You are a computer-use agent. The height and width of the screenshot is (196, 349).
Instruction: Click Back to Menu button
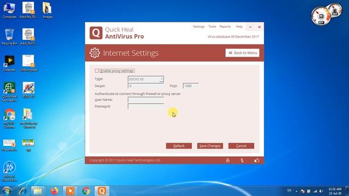[x=242, y=53]
